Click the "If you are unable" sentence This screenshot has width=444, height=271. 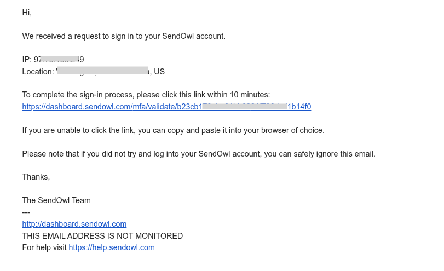coord(174,130)
